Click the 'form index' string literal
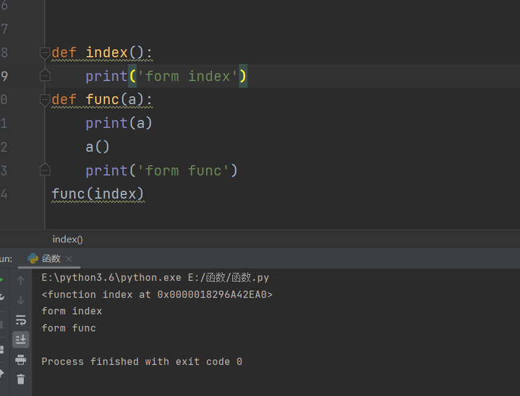Image resolution: width=520 pixels, height=396 pixels. pyautogui.click(x=187, y=76)
